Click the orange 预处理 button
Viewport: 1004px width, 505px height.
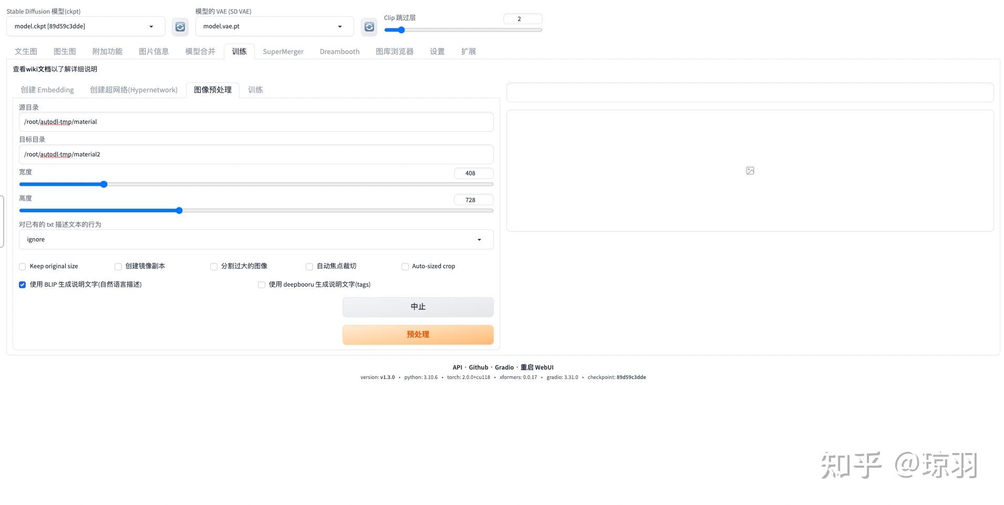(x=418, y=334)
